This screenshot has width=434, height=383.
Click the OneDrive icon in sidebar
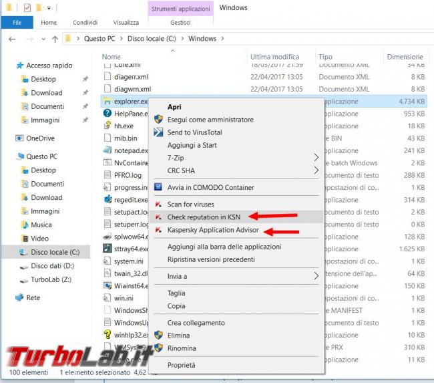(19, 138)
